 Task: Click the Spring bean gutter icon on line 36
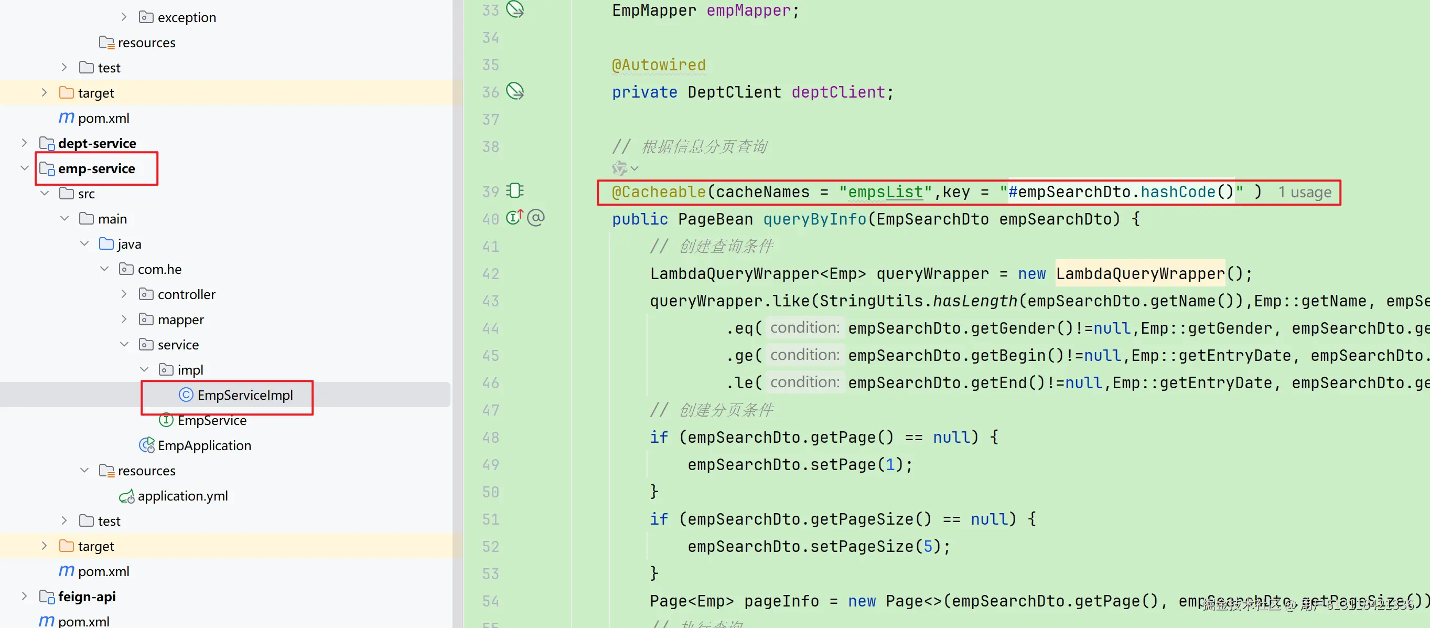point(515,91)
